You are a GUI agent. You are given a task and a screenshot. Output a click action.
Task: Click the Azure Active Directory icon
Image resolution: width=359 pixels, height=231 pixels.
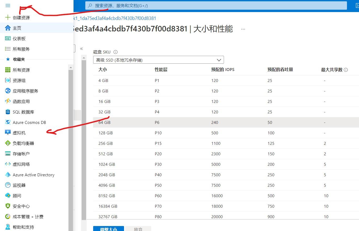click(x=8, y=175)
